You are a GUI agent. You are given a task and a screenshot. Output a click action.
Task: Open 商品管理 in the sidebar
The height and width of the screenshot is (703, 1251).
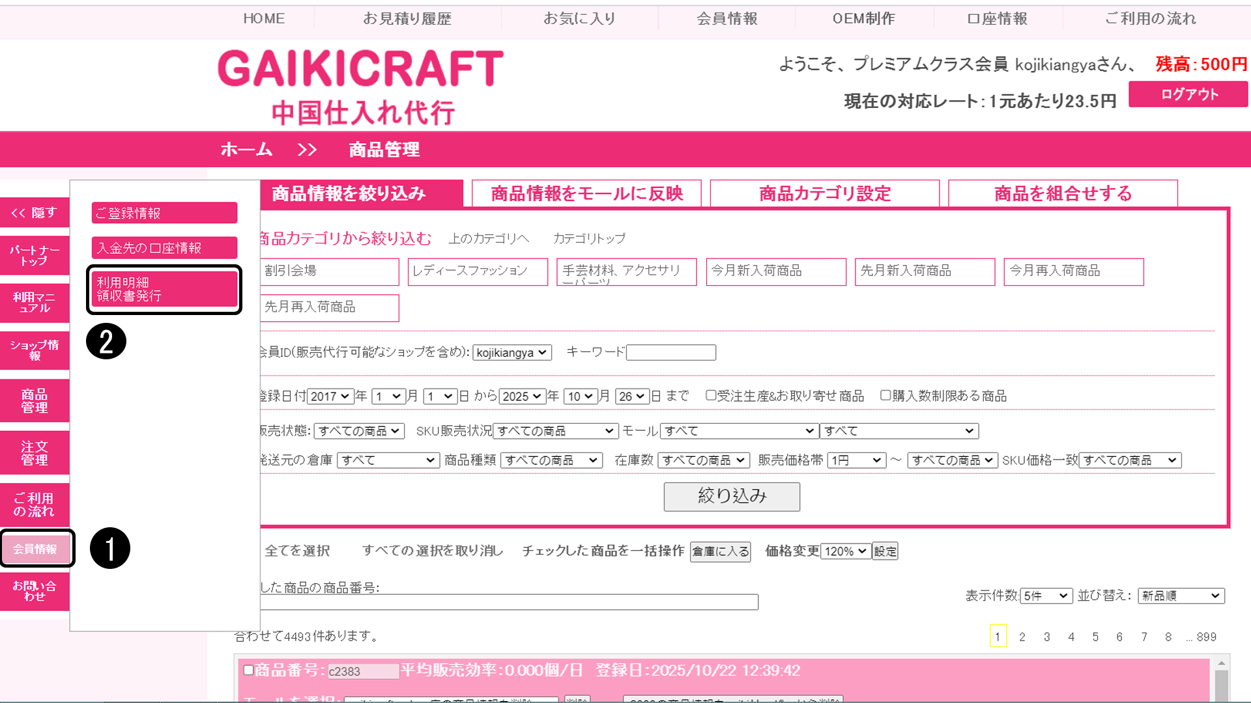coord(35,401)
